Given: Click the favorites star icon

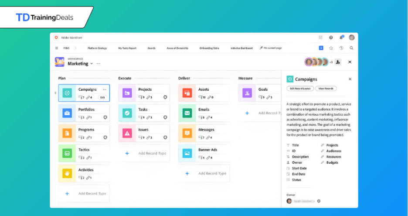Looking at the screenshot, I should pyautogui.click(x=331, y=48).
